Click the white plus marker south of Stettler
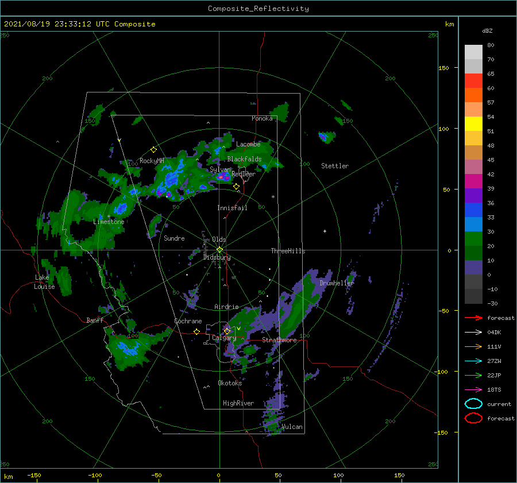 pyautogui.click(x=325, y=231)
